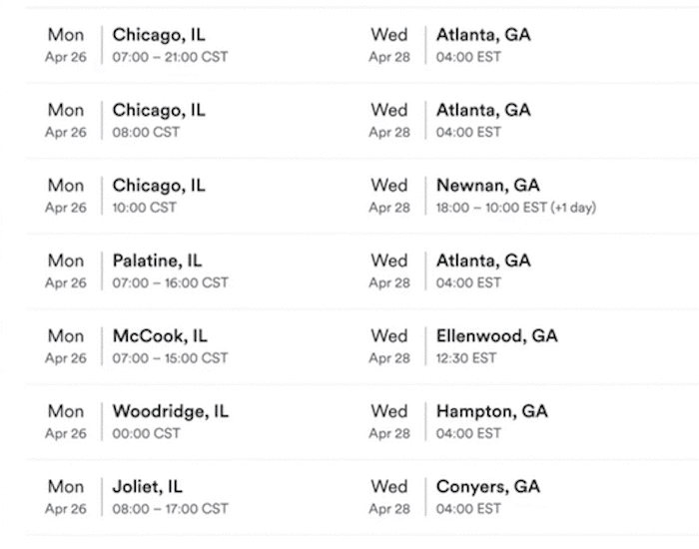Click the 08:00 – 17:00 CST pickup window
Screen dimensions: 699x549
[170, 509]
